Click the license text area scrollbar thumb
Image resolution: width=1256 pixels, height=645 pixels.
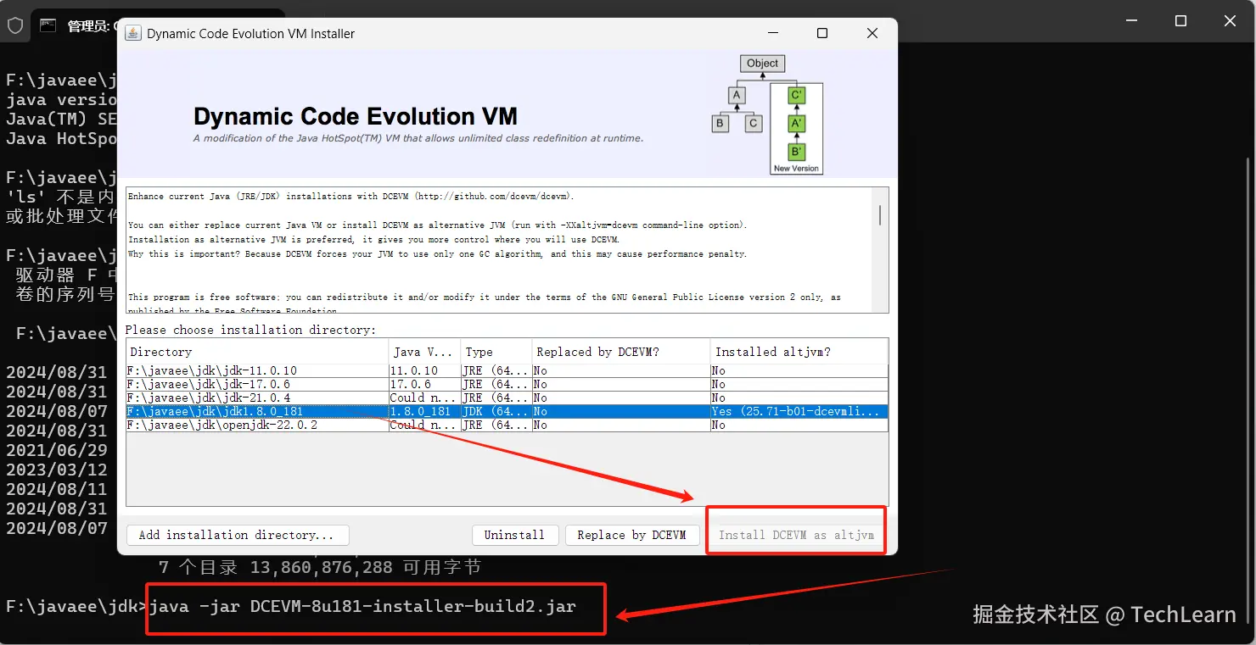(880, 215)
